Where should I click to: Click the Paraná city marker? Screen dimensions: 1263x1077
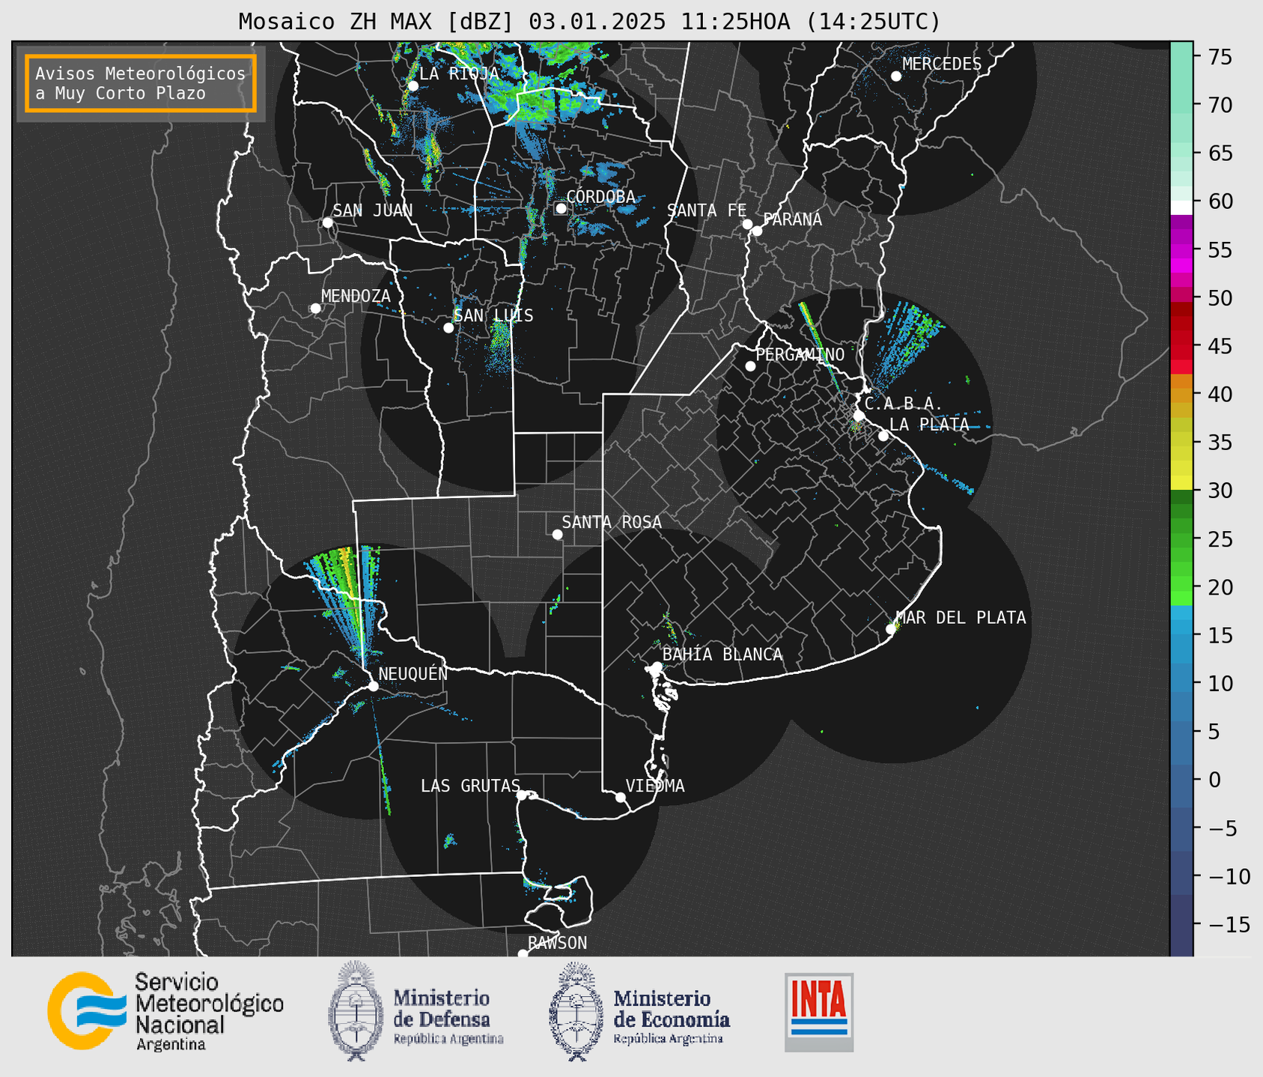pos(757,231)
